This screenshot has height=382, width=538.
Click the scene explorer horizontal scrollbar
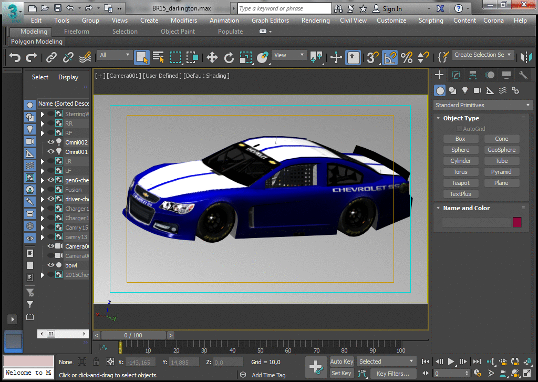(x=63, y=334)
